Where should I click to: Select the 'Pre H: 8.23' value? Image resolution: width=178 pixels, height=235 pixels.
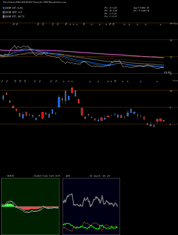point(111,11)
